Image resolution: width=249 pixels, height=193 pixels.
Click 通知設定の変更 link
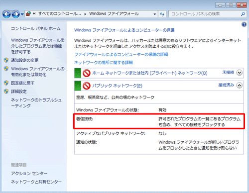click(x=25, y=60)
